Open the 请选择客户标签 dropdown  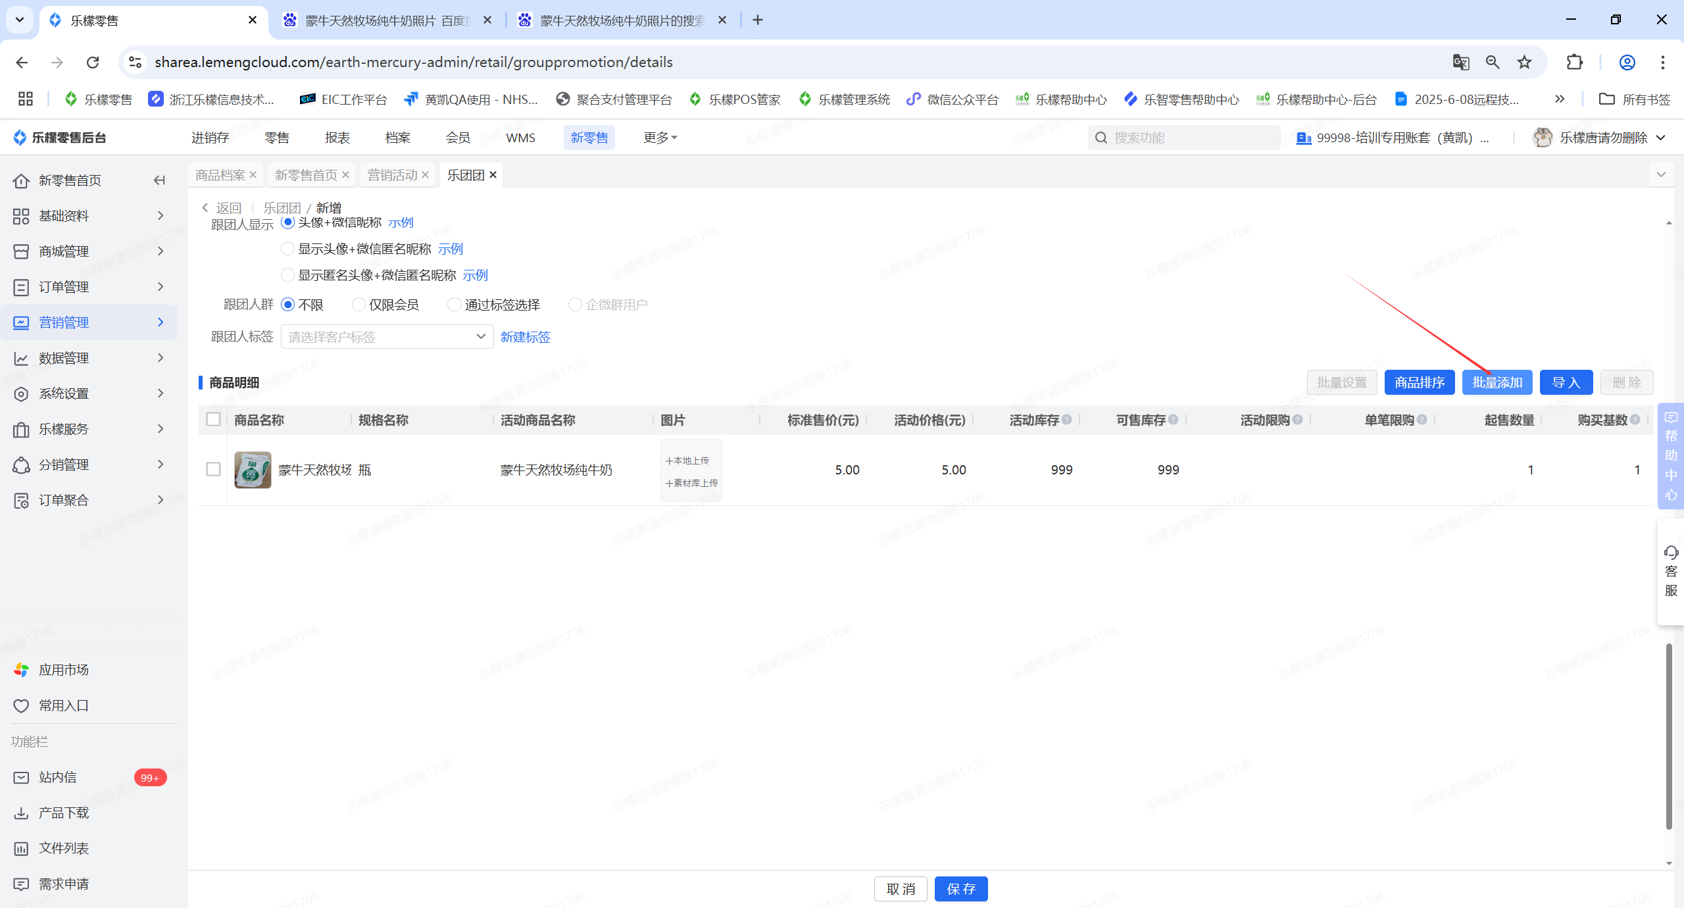point(387,337)
